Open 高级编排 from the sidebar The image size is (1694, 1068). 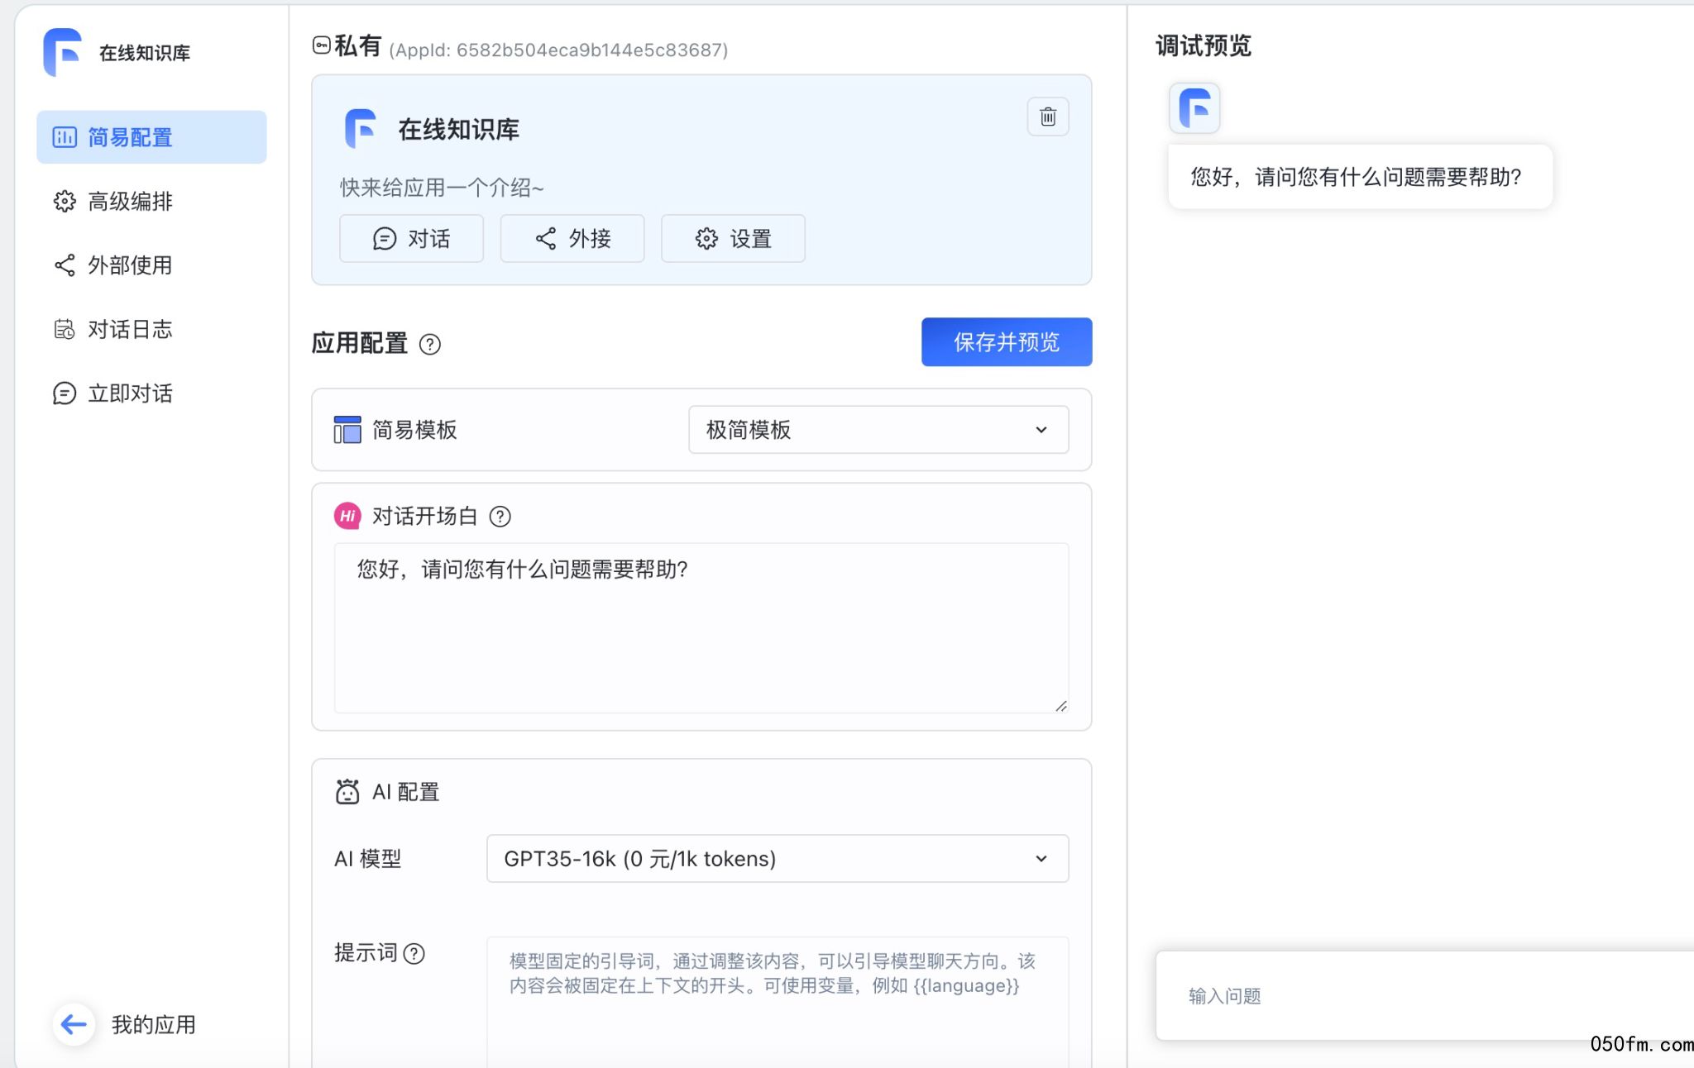click(130, 202)
